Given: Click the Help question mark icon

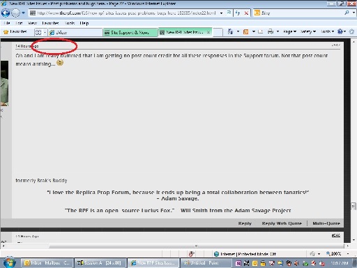Looking at the screenshot, I should (x=340, y=31).
